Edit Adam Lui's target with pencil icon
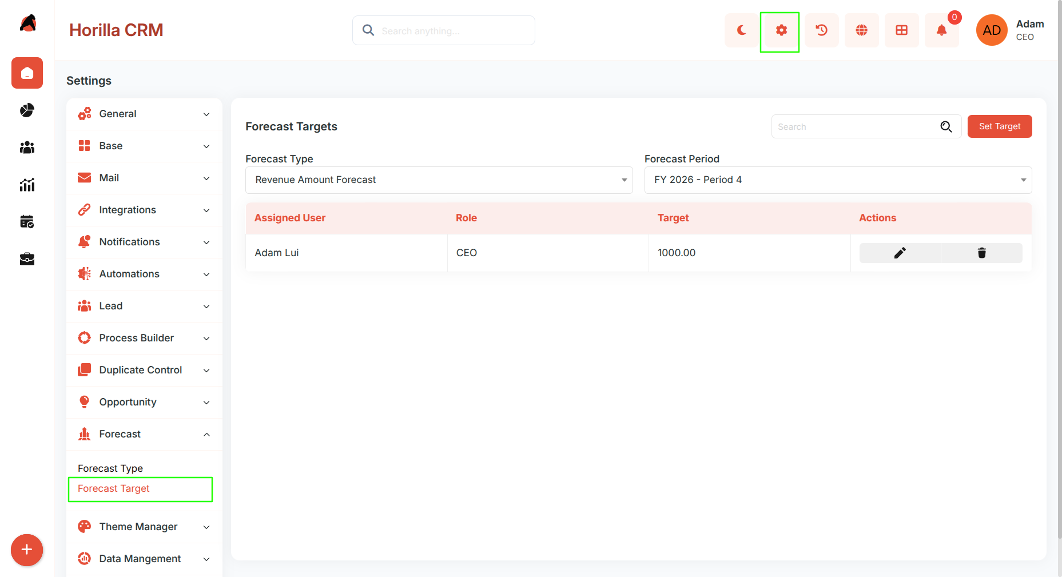 coord(900,253)
